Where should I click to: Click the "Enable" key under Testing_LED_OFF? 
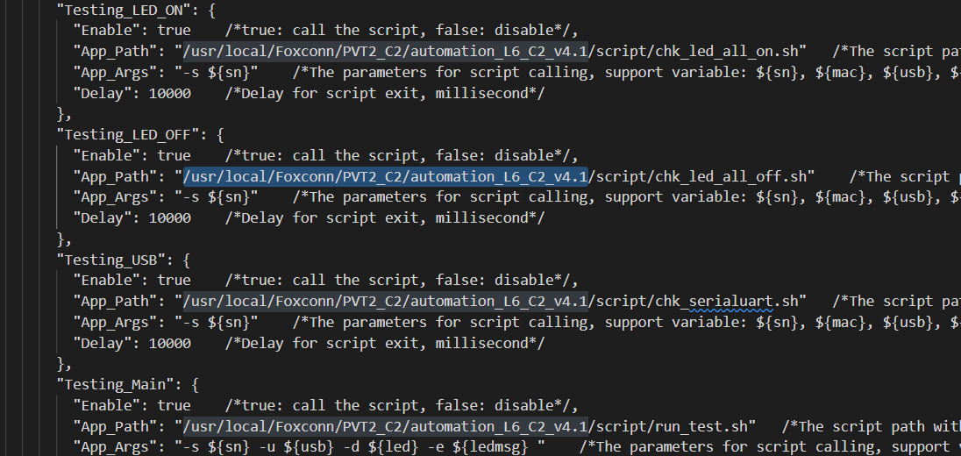coord(107,155)
